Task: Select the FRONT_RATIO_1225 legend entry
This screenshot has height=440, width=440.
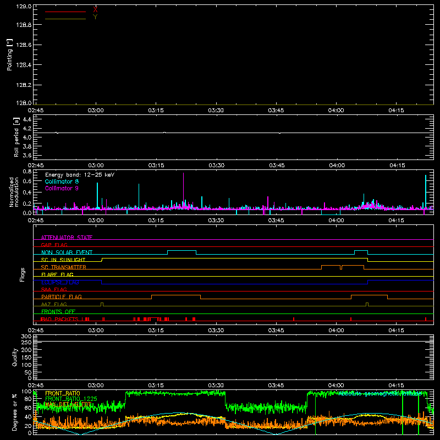Action: click(71, 399)
